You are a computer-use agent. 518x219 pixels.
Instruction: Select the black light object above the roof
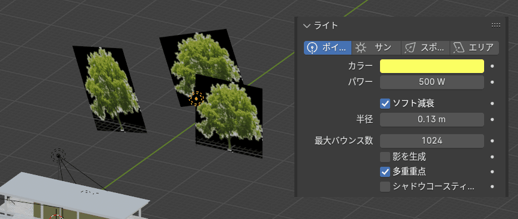(58, 155)
